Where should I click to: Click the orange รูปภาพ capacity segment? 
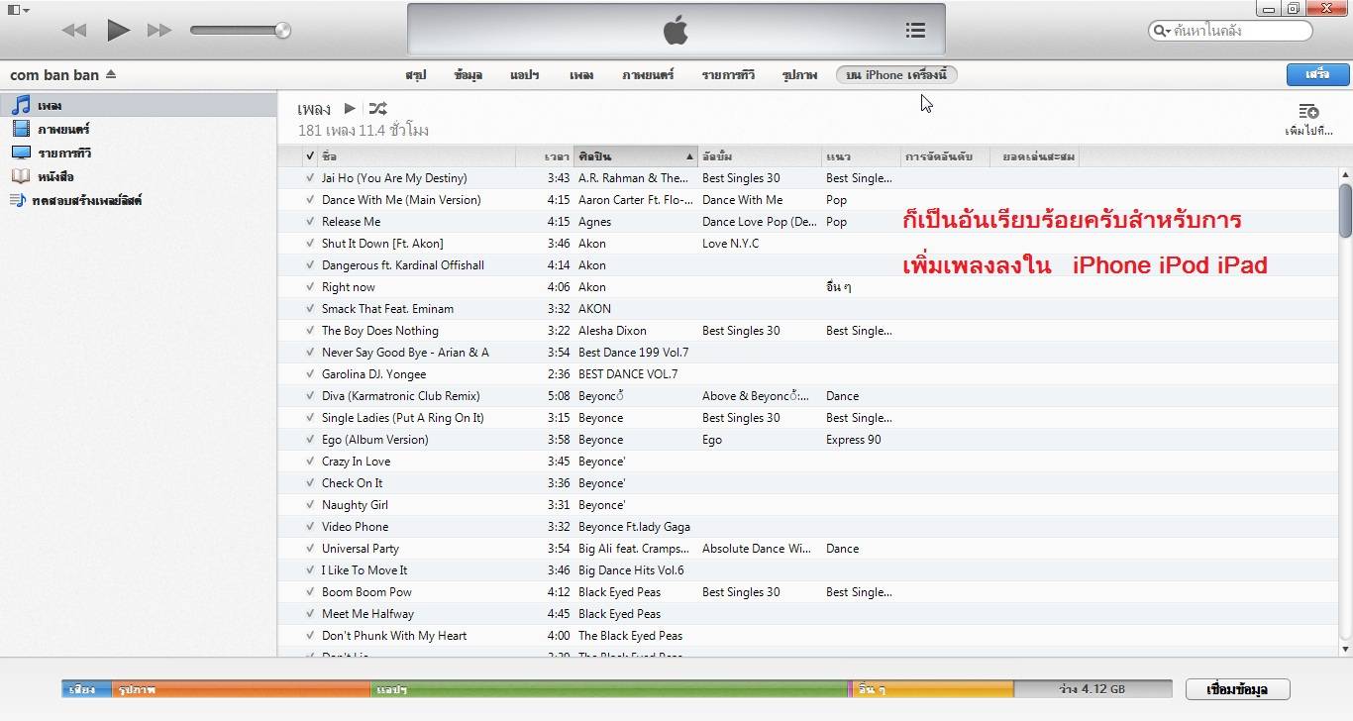tap(241, 689)
